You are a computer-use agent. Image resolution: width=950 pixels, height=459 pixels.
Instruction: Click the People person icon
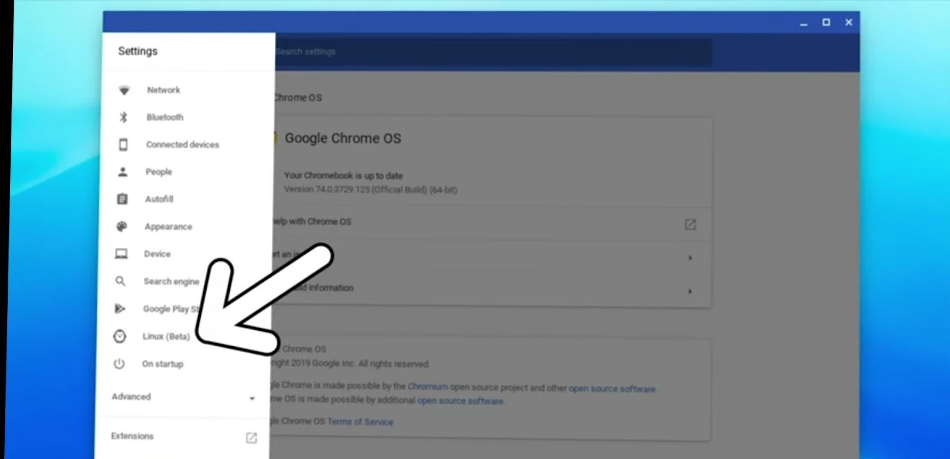coord(122,172)
